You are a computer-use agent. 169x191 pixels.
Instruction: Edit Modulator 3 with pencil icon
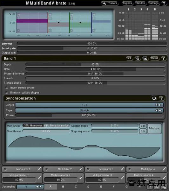(122, 169)
